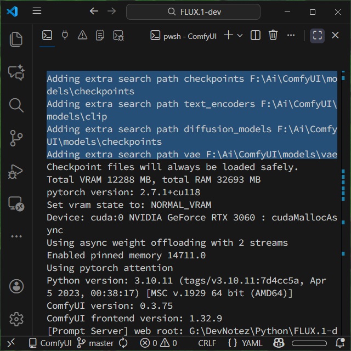This screenshot has height=351, width=351.
Task: Open the Chat view in activity bar
Action: 16,72
